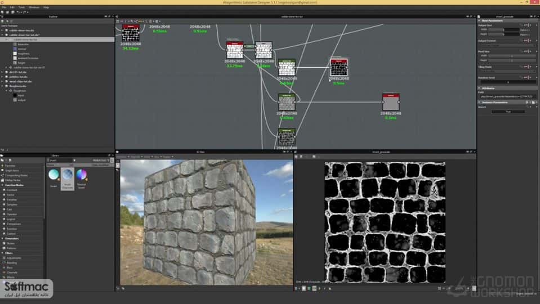Select the Invert node thumbnail in Library
540x304 pixels.
pos(53,177)
